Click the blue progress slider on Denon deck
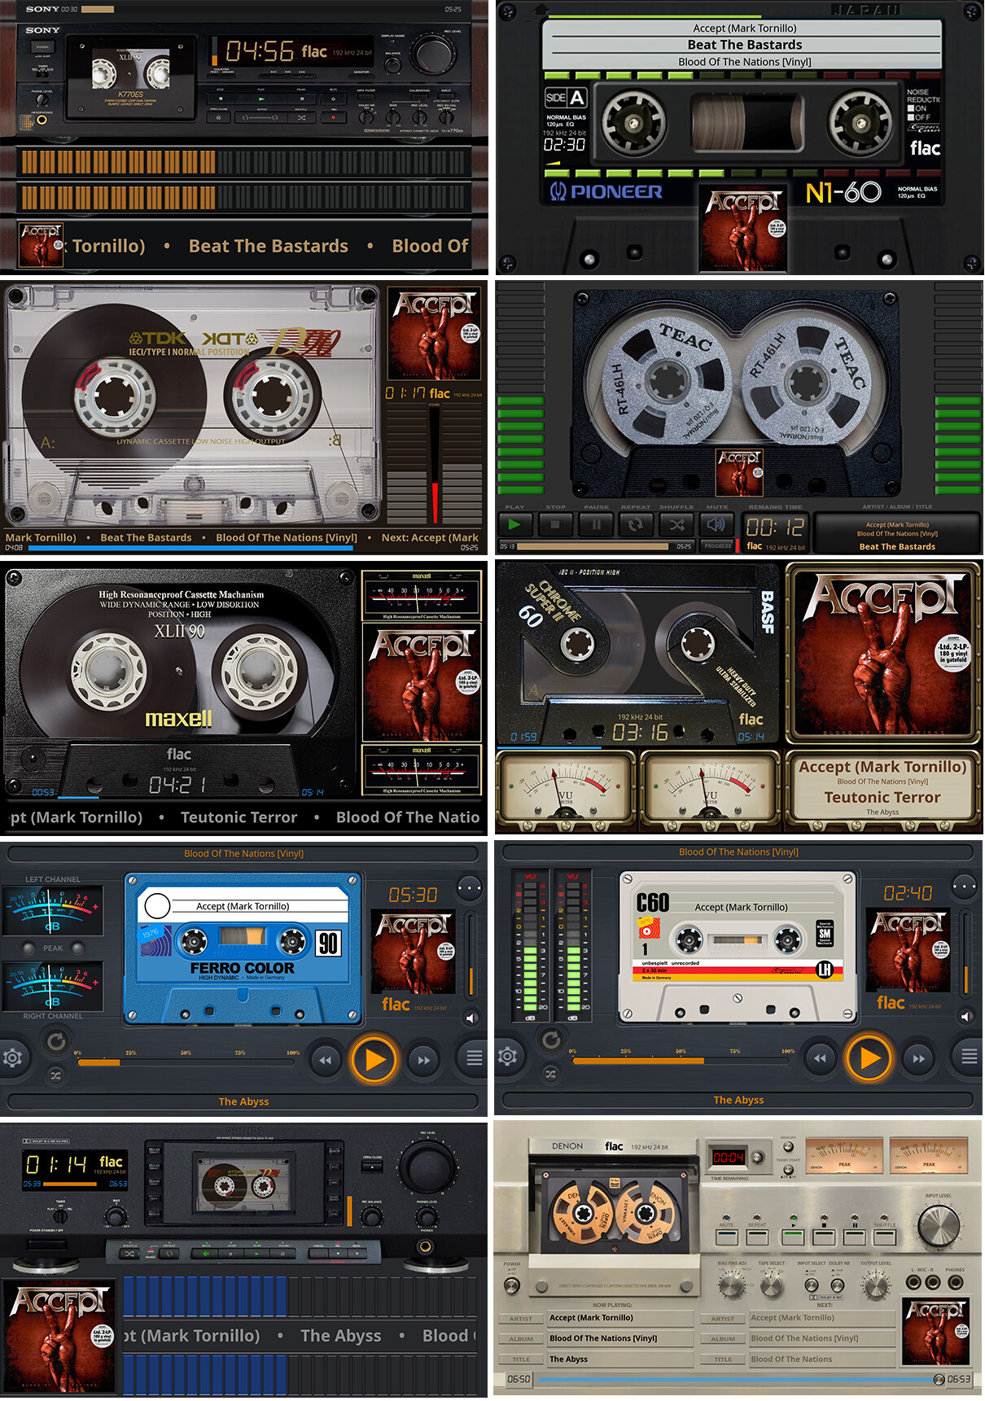 [x=733, y=1379]
